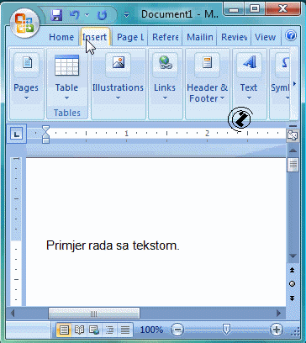Open the Review tab
The image size is (306, 343).
pyautogui.click(x=234, y=37)
